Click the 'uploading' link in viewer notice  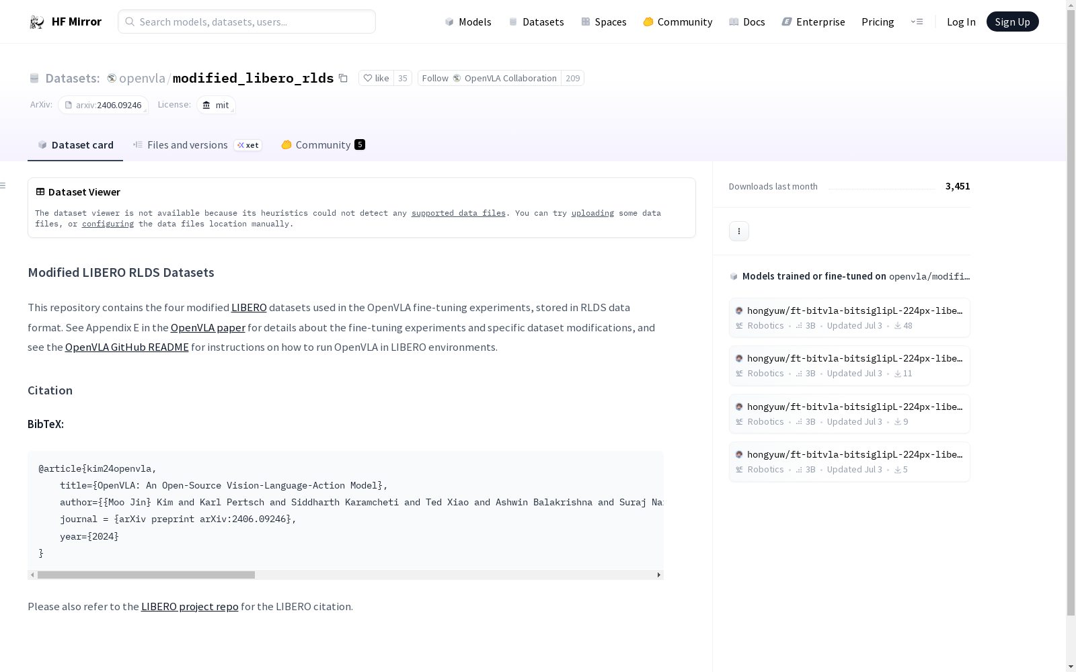click(x=592, y=213)
